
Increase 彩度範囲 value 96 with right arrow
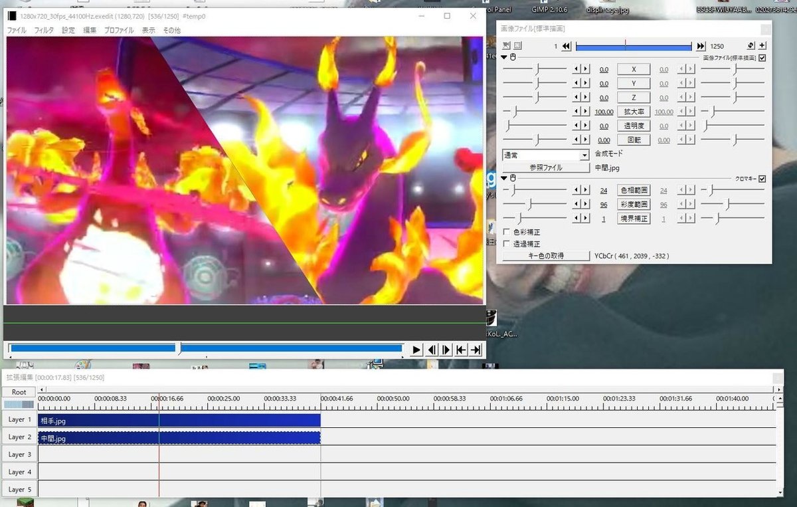[585, 204]
